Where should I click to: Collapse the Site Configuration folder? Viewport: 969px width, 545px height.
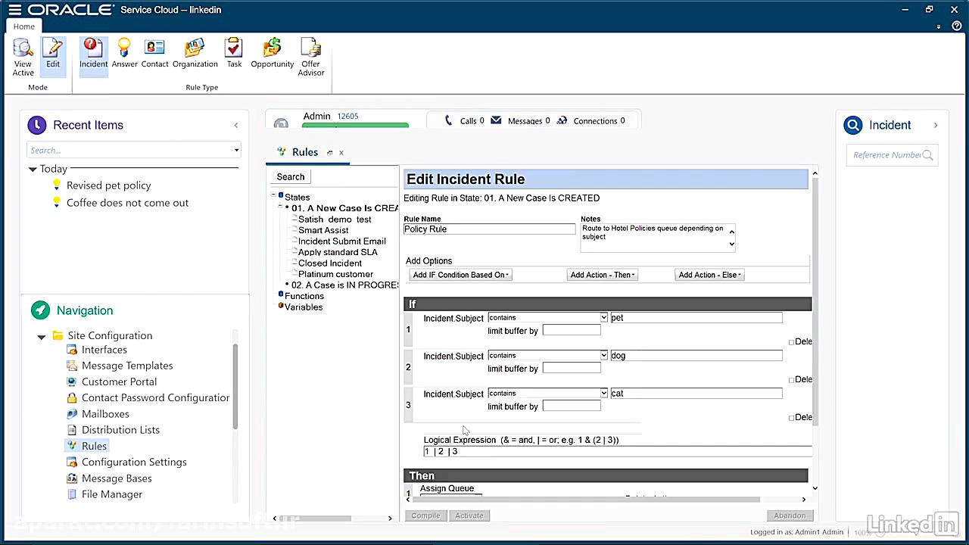pyautogui.click(x=42, y=336)
